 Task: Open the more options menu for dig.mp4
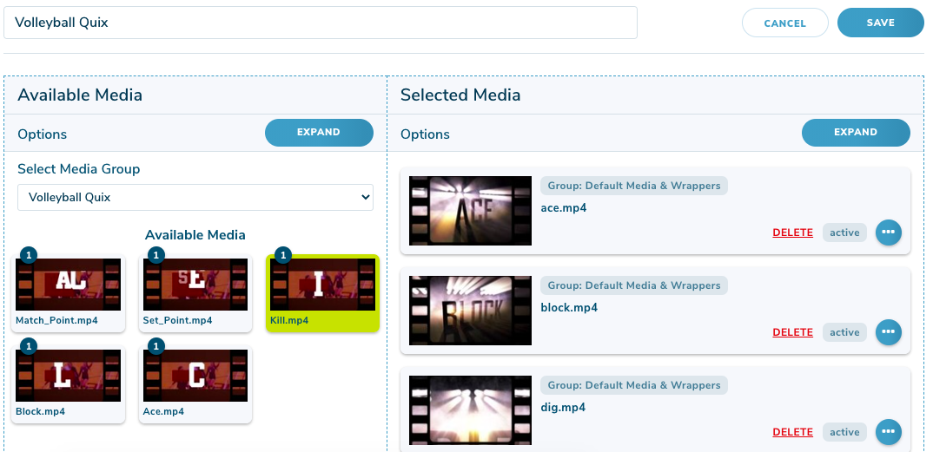click(888, 432)
